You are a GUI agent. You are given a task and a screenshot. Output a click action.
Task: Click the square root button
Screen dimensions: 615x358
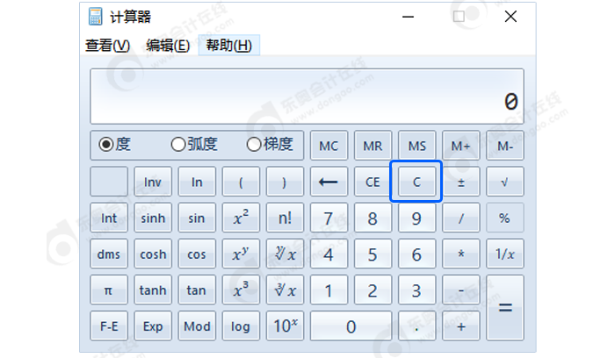click(x=504, y=183)
